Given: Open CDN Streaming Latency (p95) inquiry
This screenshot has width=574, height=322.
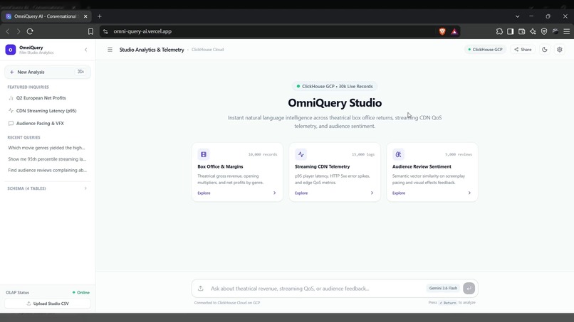Looking at the screenshot, I should tap(48, 111).
